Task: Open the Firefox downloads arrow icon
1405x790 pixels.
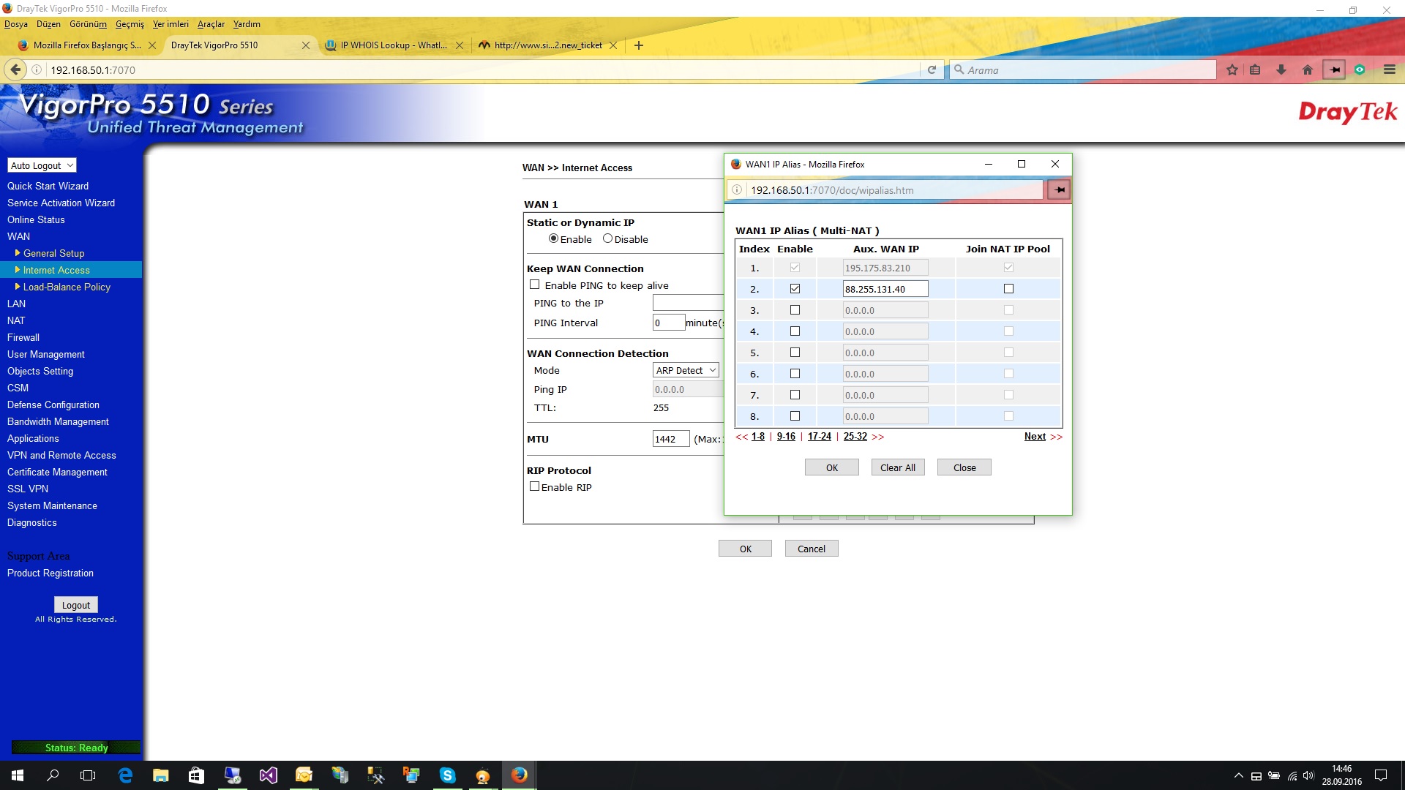Action: click(x=1281, y=70)
